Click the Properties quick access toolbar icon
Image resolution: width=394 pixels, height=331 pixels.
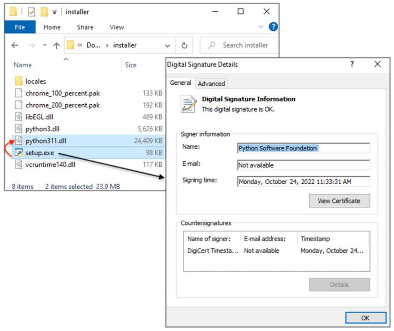click(x=32, y=12)
